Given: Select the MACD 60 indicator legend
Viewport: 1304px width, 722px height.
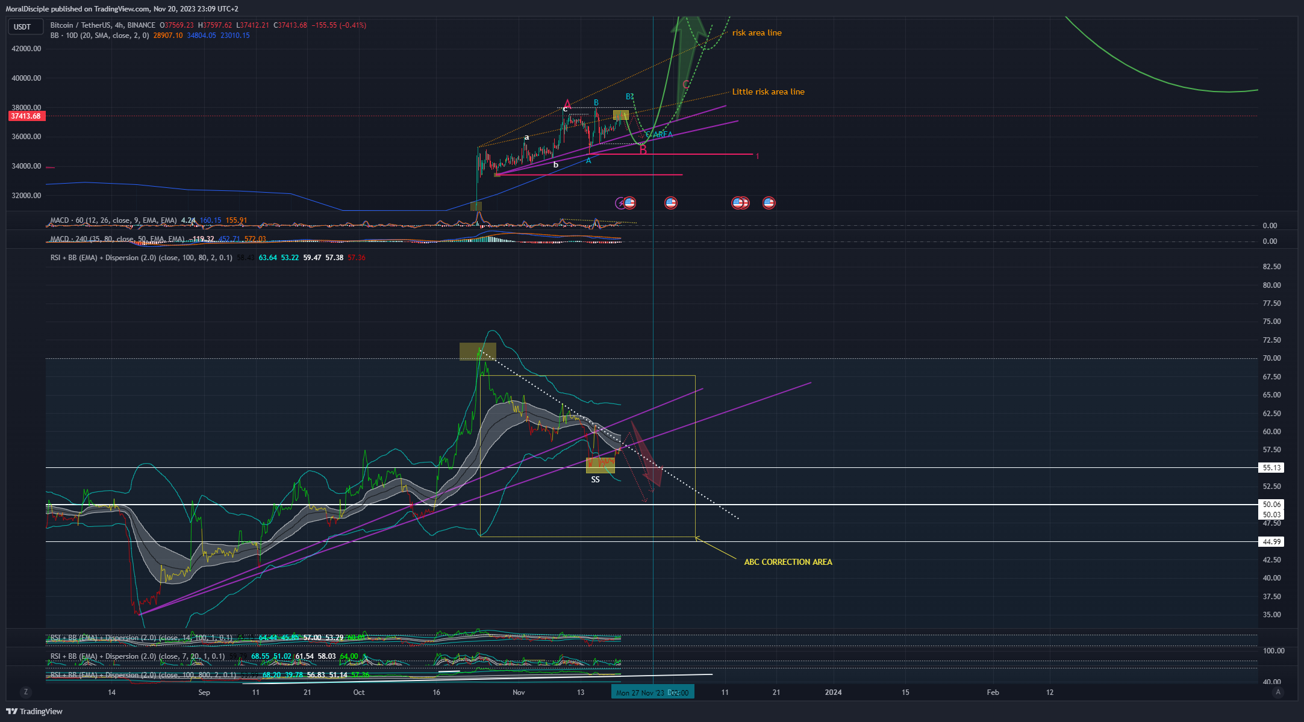Looking at the screenshot, I should (x=113, y=220).
